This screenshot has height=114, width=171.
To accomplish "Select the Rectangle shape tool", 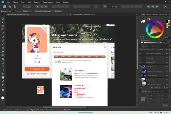I will pyautogui.click(x=3, y=63).
